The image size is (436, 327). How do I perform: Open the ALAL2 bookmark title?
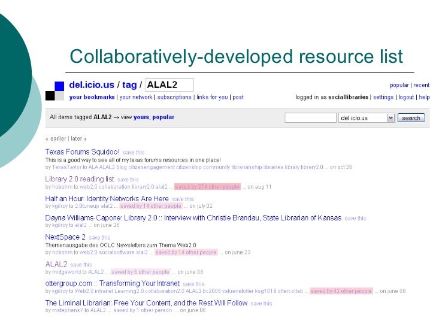(x=56, y=264)
